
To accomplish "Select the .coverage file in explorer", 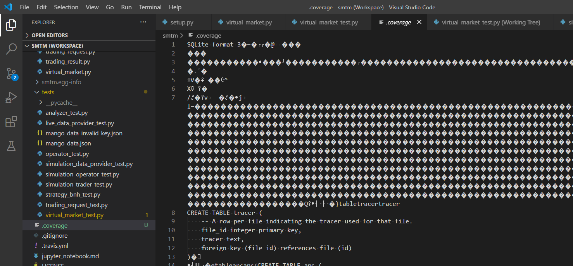I will coord(89,225).
